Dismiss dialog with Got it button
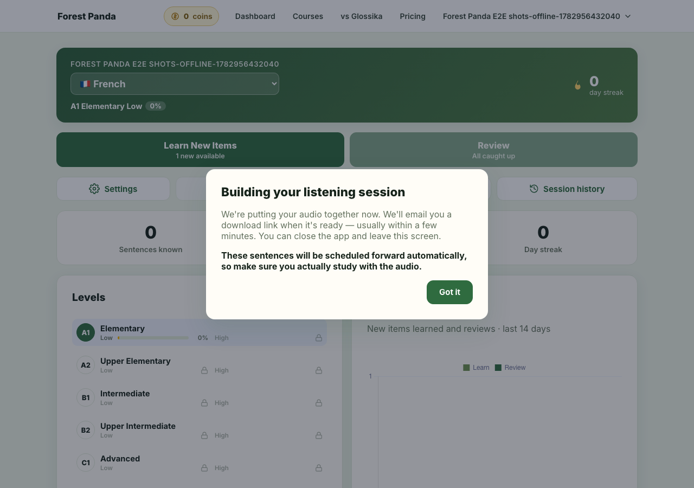Image resolution: width=694 pixels, height=488 pixels. (449, 292)
